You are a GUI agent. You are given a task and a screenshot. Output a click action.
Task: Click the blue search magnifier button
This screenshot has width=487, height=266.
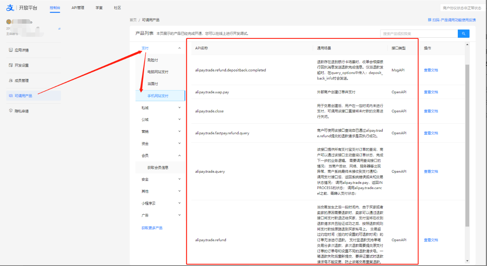click(463, 34)
